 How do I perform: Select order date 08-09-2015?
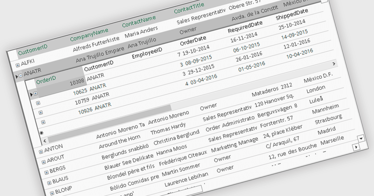[199, 61]
